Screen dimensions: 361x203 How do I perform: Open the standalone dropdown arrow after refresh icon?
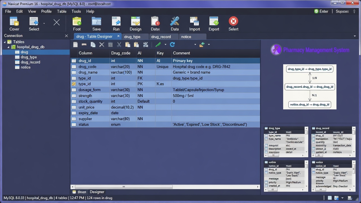click(x=195, y=45)
